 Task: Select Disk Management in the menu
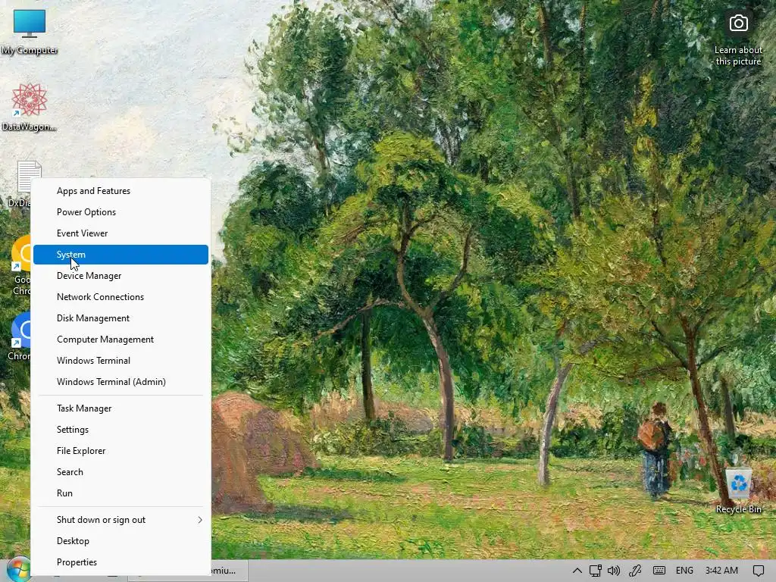tap(120, 318)
